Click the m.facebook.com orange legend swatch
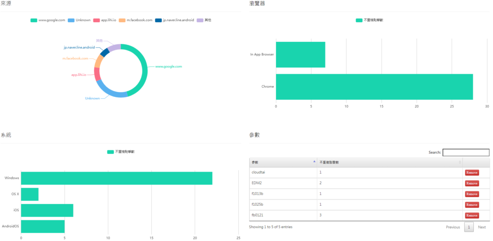This screenshot has height=241, width=493. pos(122,20)
